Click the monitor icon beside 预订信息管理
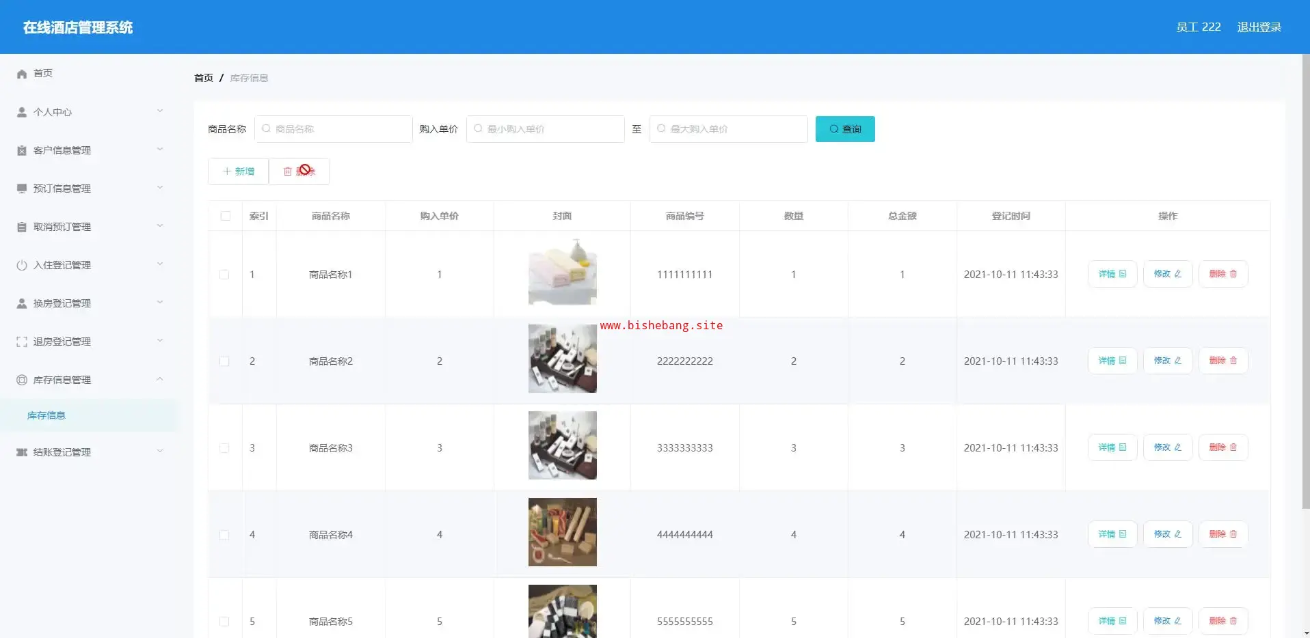1310x638 pixels. pos(22,189)
